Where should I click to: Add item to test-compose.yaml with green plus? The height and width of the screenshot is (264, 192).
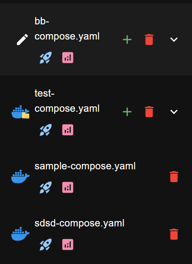click(127, 112)
